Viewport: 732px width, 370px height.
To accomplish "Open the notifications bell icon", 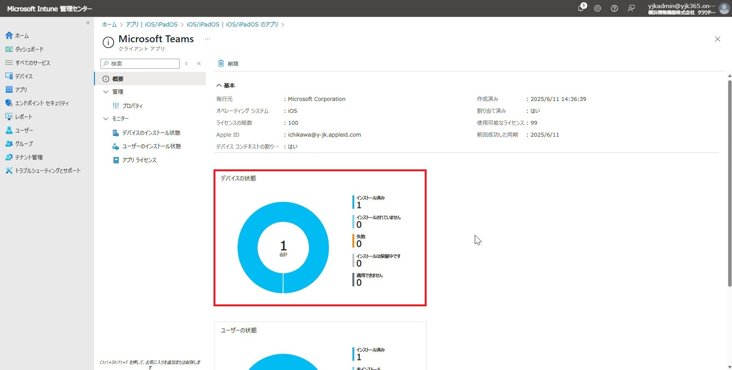I will click(581, 8).
